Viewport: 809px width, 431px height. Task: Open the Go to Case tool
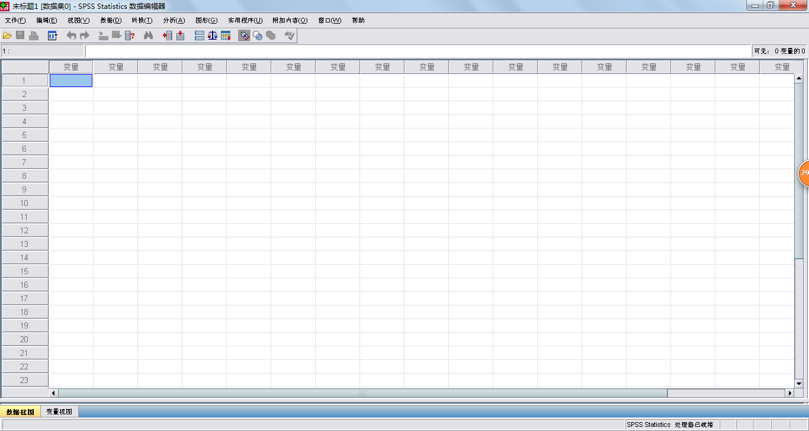click(102, 35)
